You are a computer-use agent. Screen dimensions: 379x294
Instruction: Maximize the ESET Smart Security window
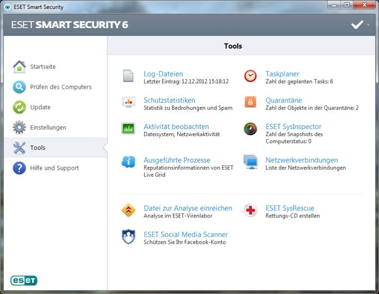coord(347,5)
